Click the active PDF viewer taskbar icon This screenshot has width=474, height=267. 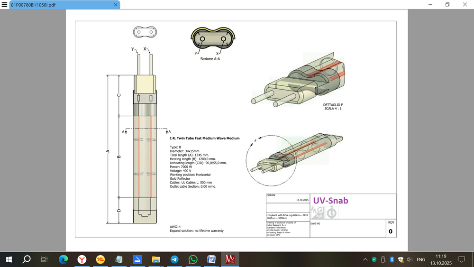(230, 259)
